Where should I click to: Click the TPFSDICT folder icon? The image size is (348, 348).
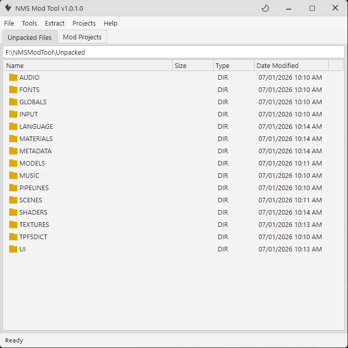(x=13, y=237)
